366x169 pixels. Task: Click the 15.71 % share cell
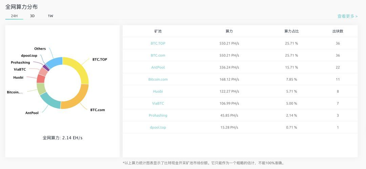pyautogui.click(x=291, y=67)
